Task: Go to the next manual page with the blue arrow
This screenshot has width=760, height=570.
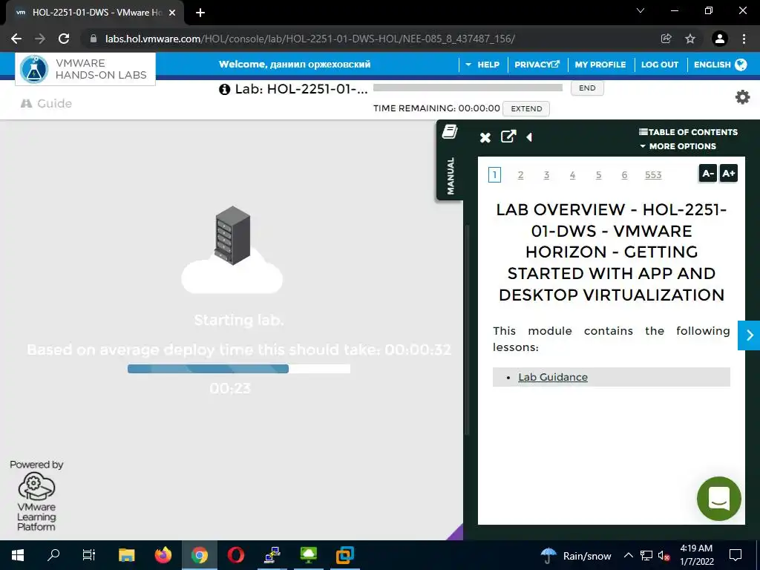Action: (x=750, y=335)
